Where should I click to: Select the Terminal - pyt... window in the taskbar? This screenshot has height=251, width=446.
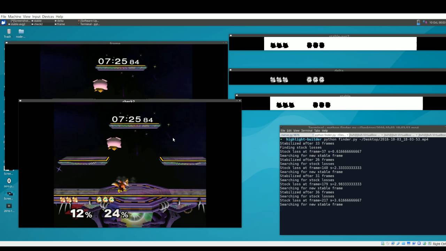[89, 24]
